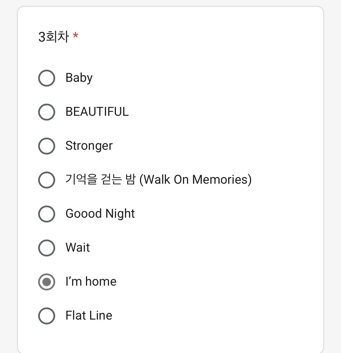Click the I'm home label text

coord(91,282)
